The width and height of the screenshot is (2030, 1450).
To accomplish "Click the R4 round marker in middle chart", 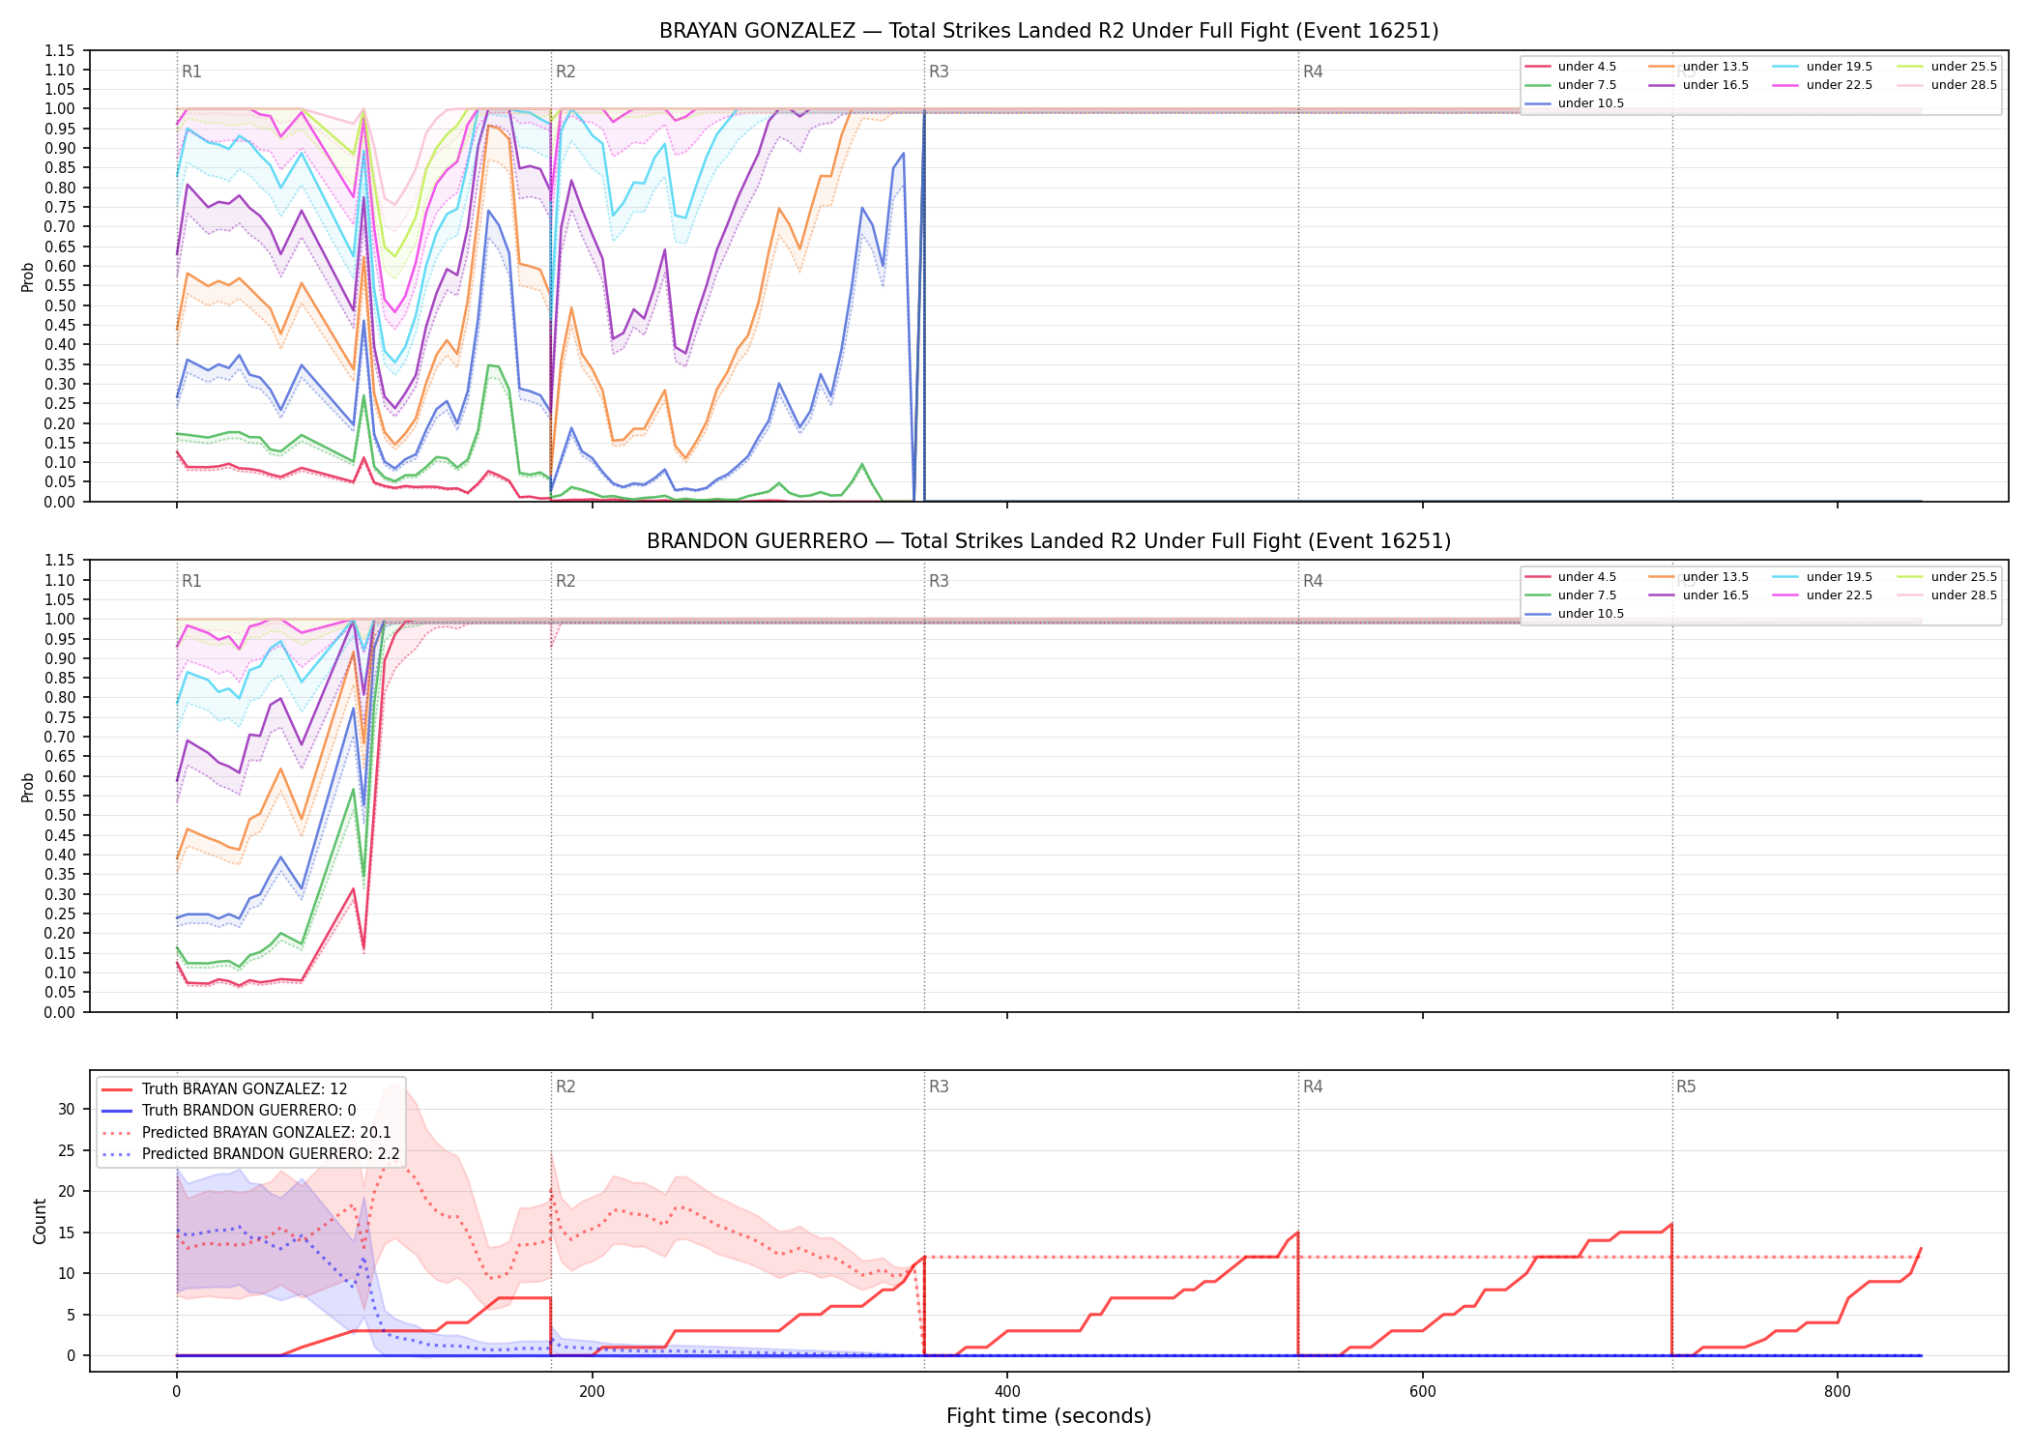I will 1313,581.
